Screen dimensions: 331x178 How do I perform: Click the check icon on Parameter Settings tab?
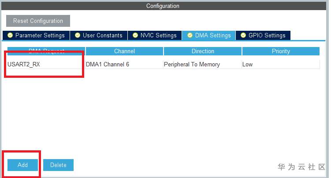click(x=10, y=35)
